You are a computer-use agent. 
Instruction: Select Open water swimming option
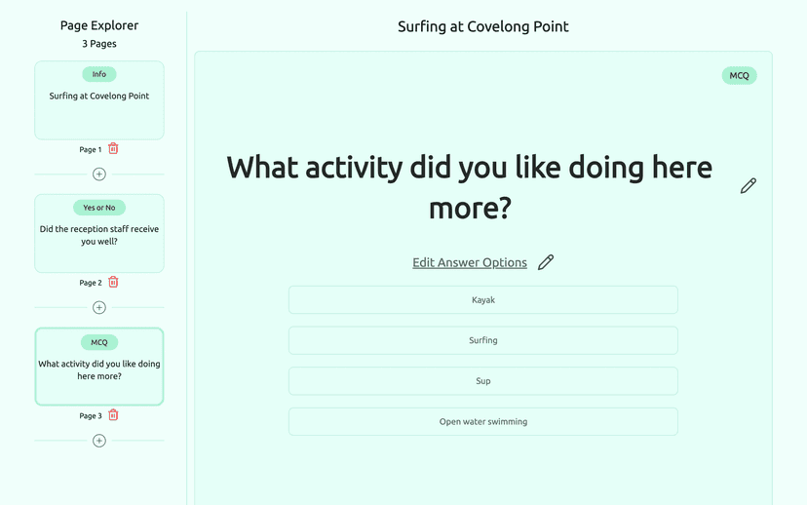pyautogui.click(x=483, y=421)
